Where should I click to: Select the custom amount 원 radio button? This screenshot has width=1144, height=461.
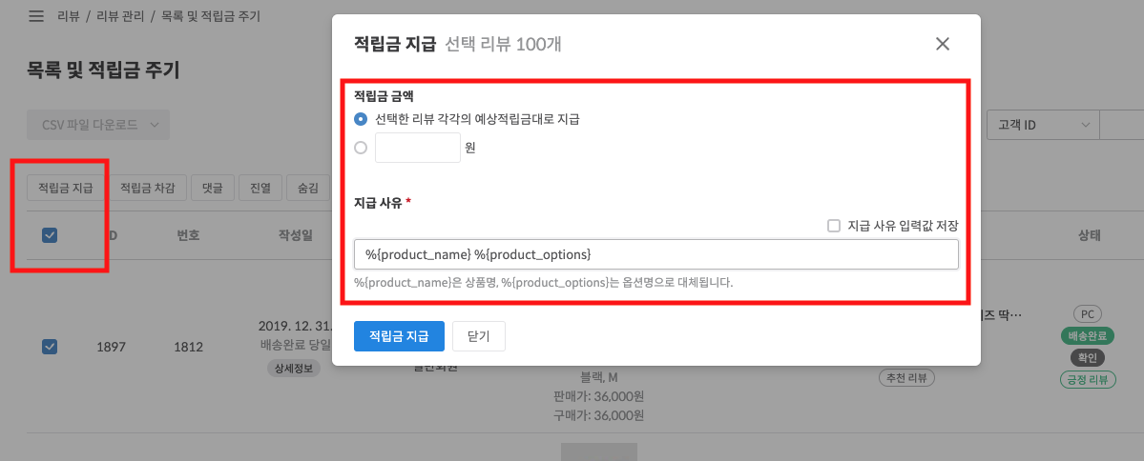361,147
